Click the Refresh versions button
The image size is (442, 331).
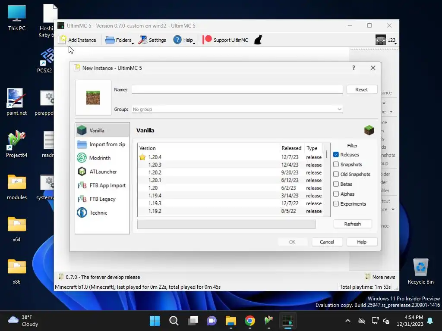pyautogui.click(x=353, y=224)
